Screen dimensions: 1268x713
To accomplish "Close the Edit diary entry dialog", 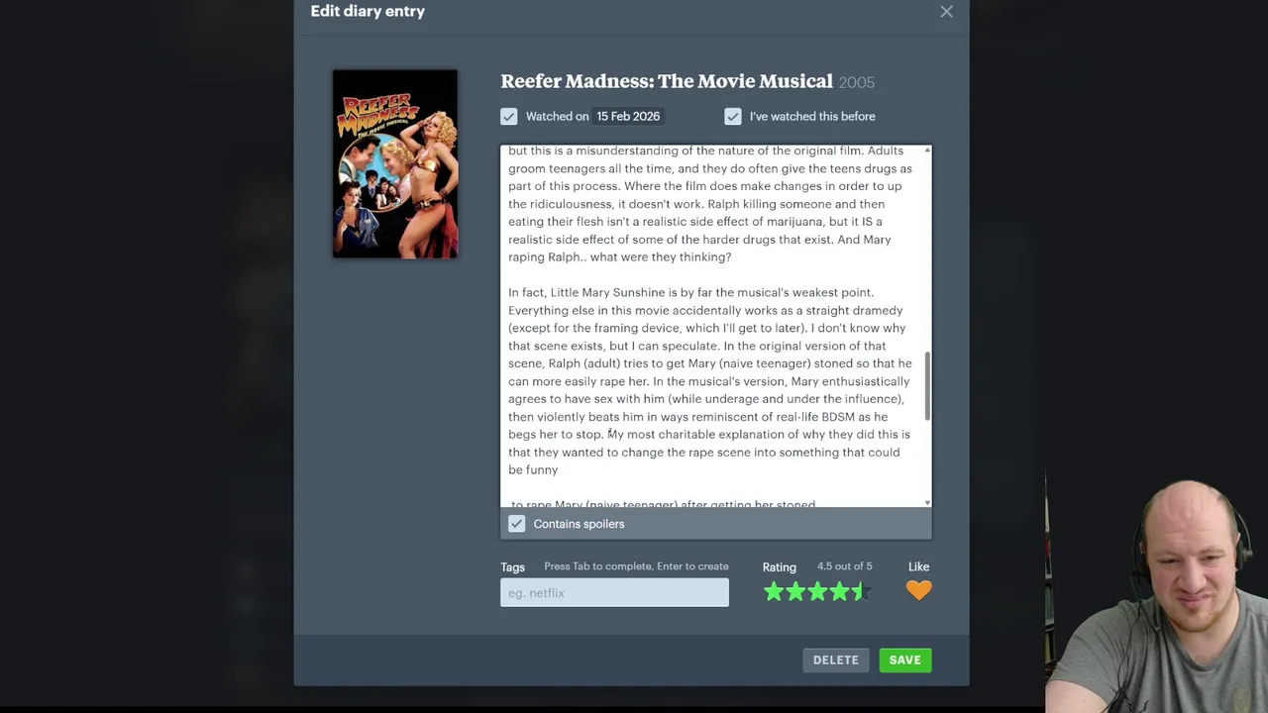I will click(946, 12).
